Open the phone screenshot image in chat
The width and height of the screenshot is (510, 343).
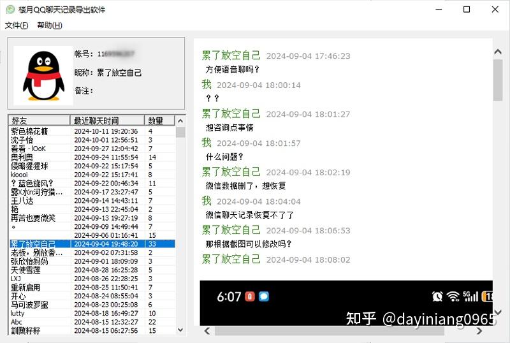click(x=346, y=303)
